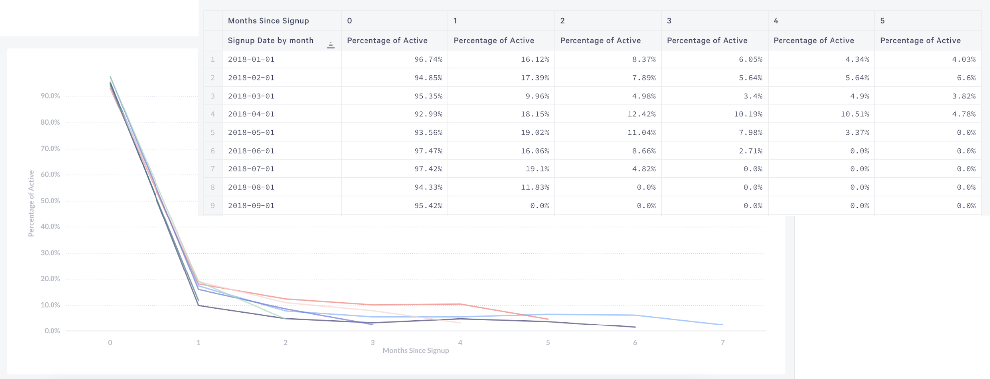Viewport: 990px width, 379px height.
Task: Click the 19.1% cell in the table
Action: point(537,169)
